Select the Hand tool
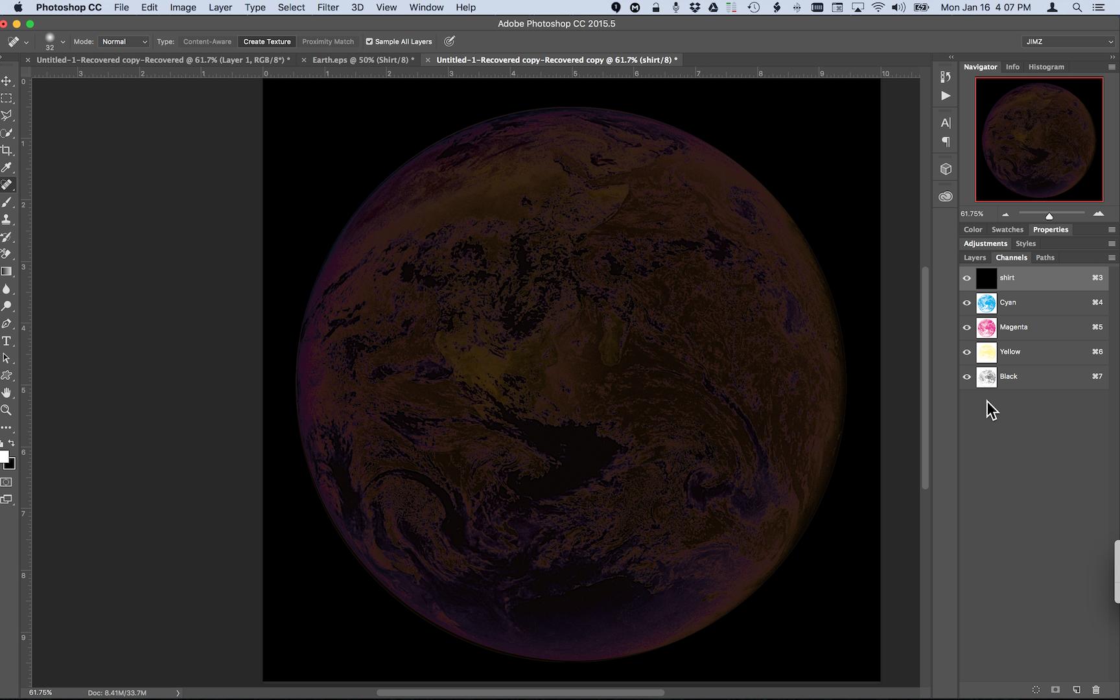This screenshot has width=1120, height=700. 7,393
